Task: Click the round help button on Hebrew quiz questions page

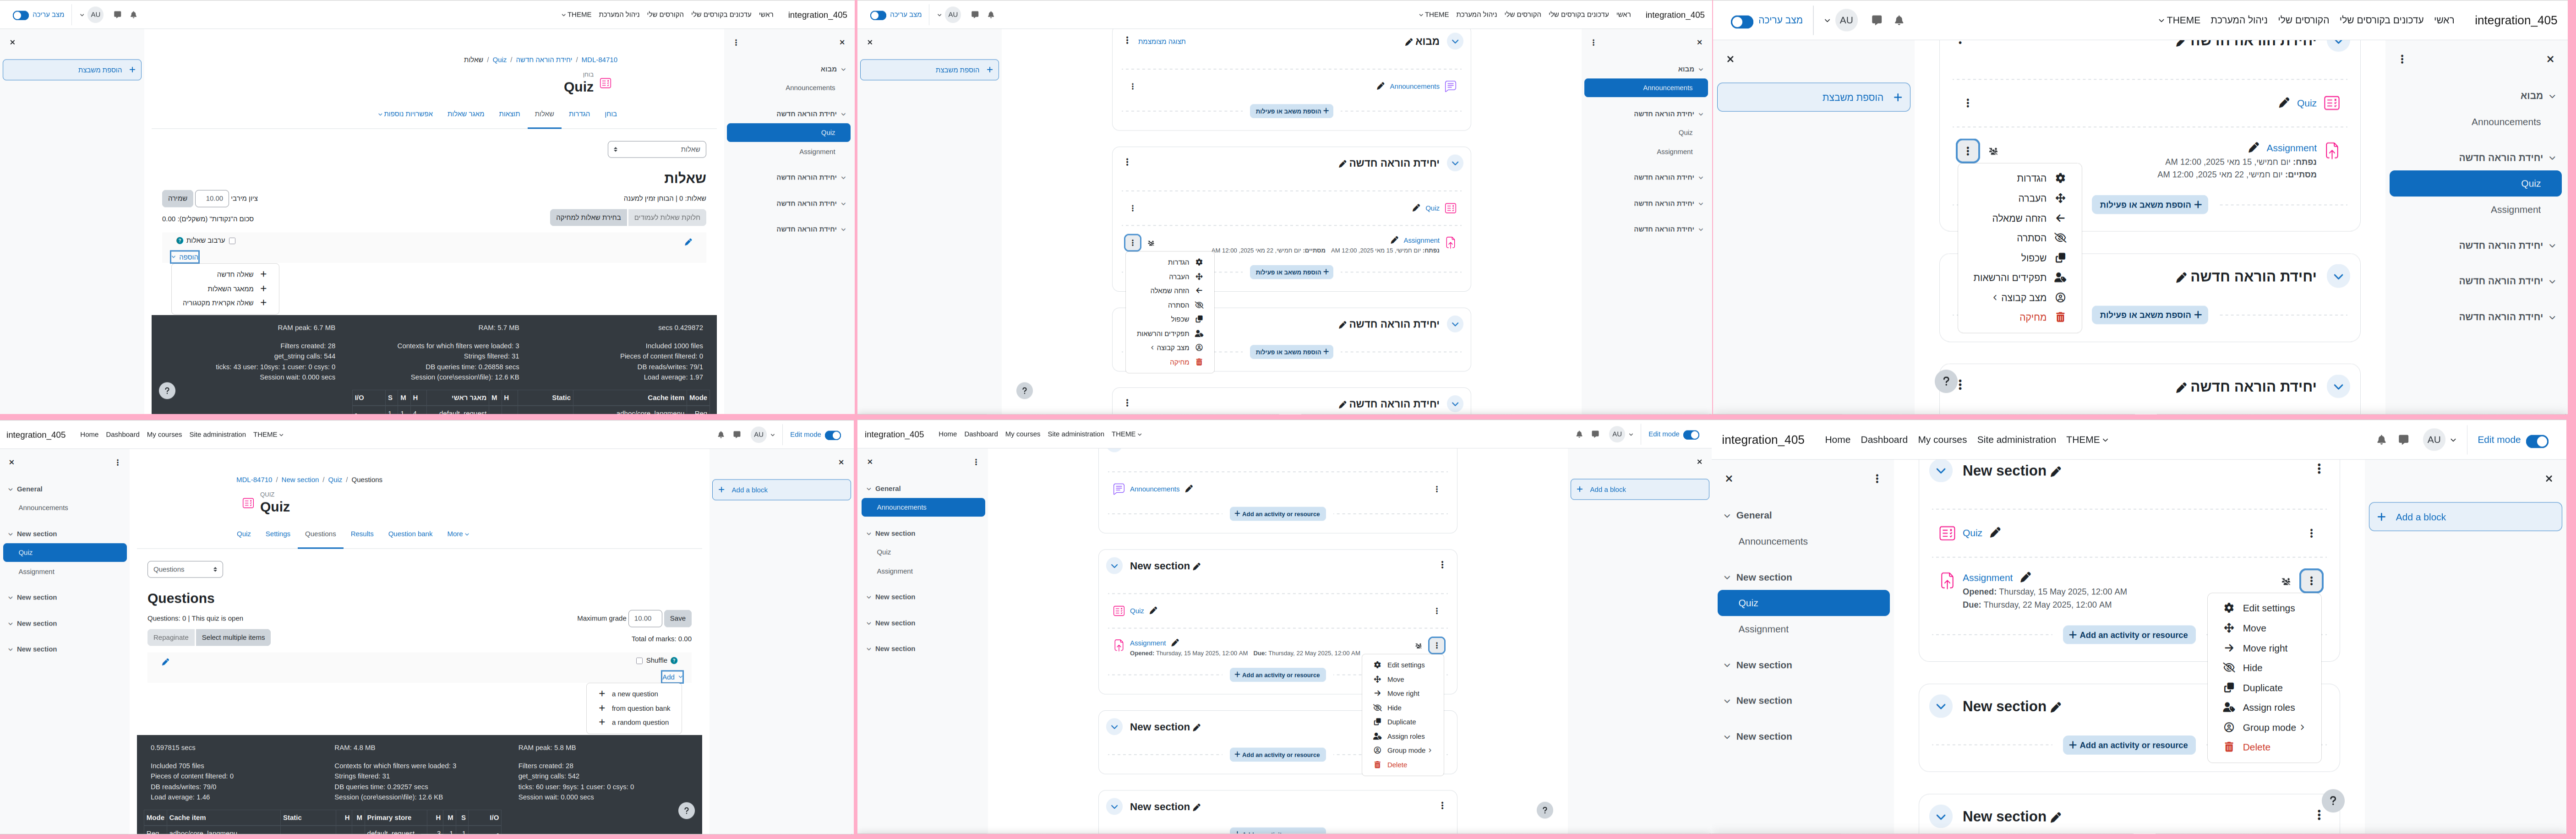Action: click(x=167, y=391)
